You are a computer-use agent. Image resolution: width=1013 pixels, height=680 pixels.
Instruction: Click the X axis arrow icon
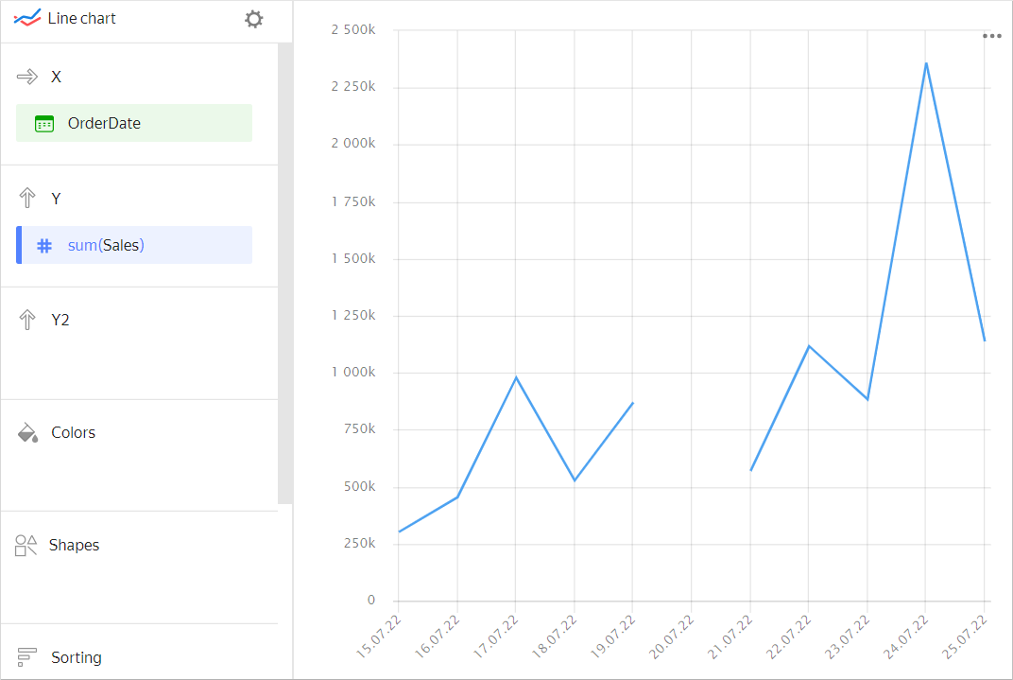pyautogui.click(x=27, y=77)
